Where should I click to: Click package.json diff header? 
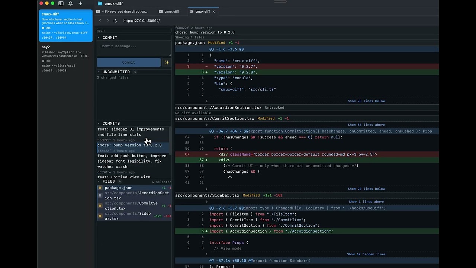point(307,43)
